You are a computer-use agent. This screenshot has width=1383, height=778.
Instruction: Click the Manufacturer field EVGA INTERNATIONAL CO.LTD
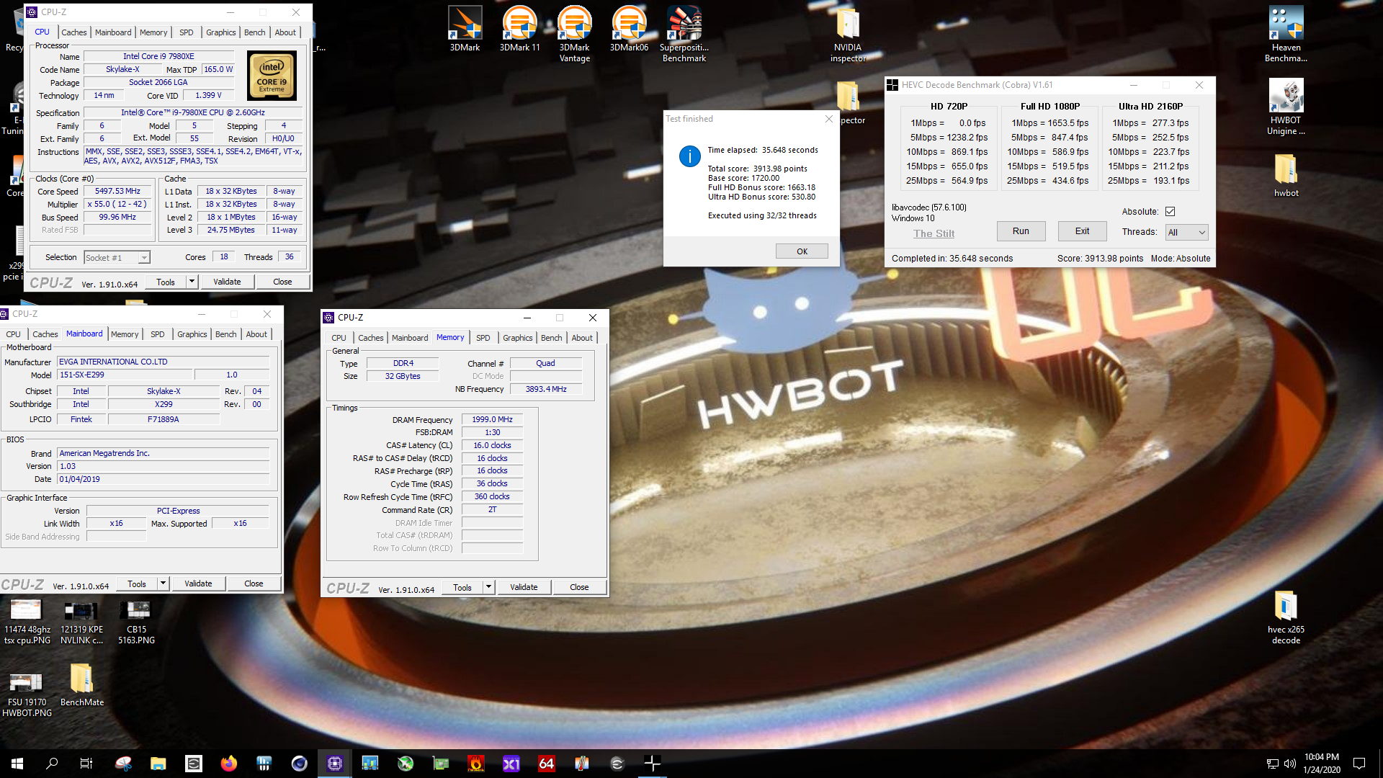[163, 362]
